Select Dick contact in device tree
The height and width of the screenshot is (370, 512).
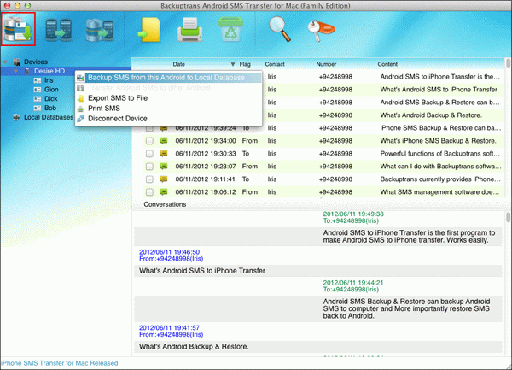coord(50,99)
